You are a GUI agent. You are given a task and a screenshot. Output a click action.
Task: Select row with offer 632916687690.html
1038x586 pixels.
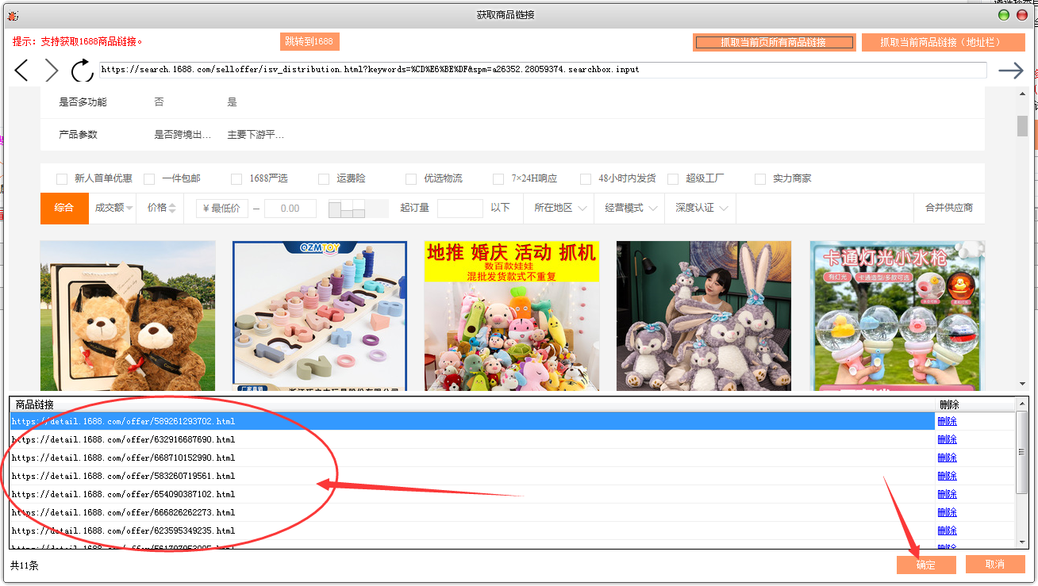point(472,439)
